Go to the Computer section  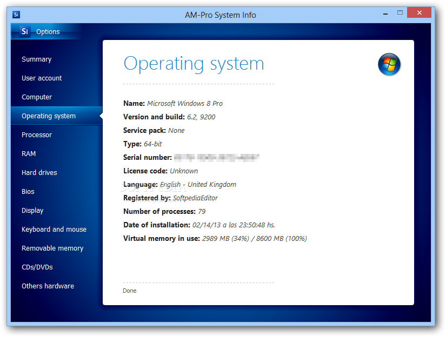(37, 97)
